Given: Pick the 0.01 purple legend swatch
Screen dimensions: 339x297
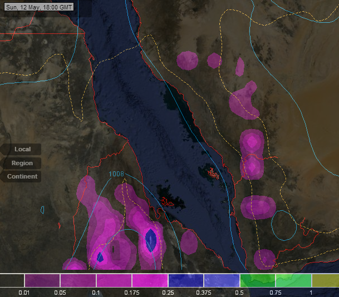Looking at the screenshot, I should 42,280.
